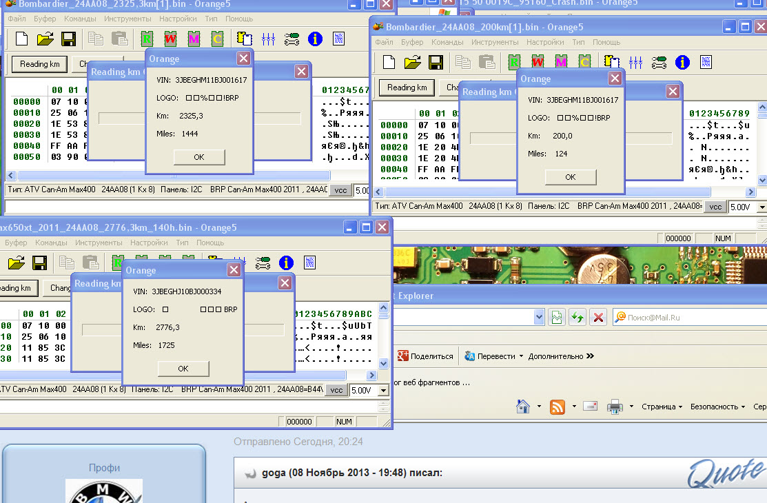The height and width of the screenshot is (503, 767).
Task: Click green R read icon in 2325,3km window
Action: [147, 39]
